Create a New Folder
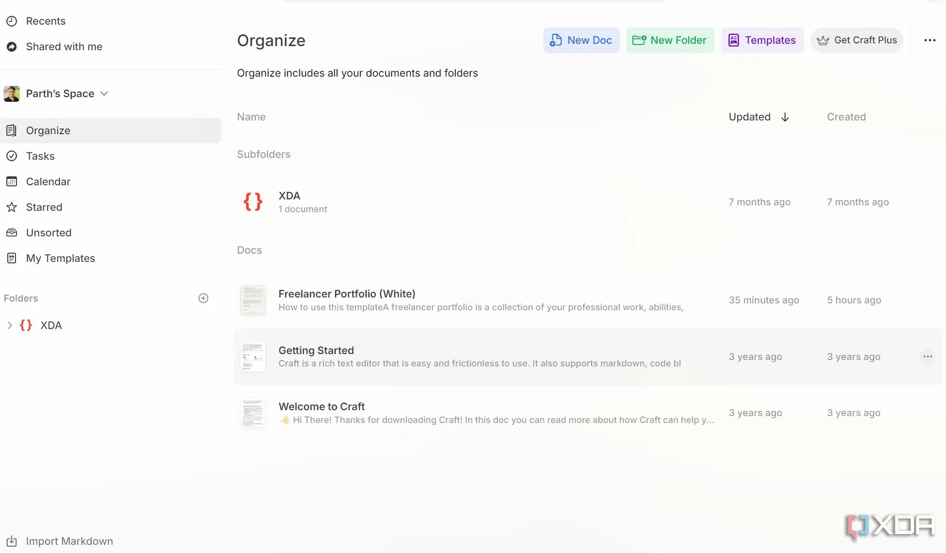This screenshot has width=946, height=553. [670, 40]
